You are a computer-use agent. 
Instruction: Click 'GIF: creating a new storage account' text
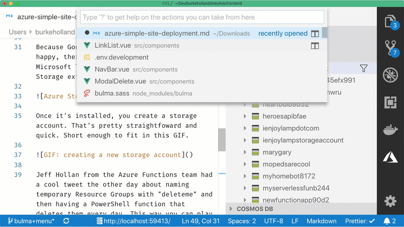[112, 155]
